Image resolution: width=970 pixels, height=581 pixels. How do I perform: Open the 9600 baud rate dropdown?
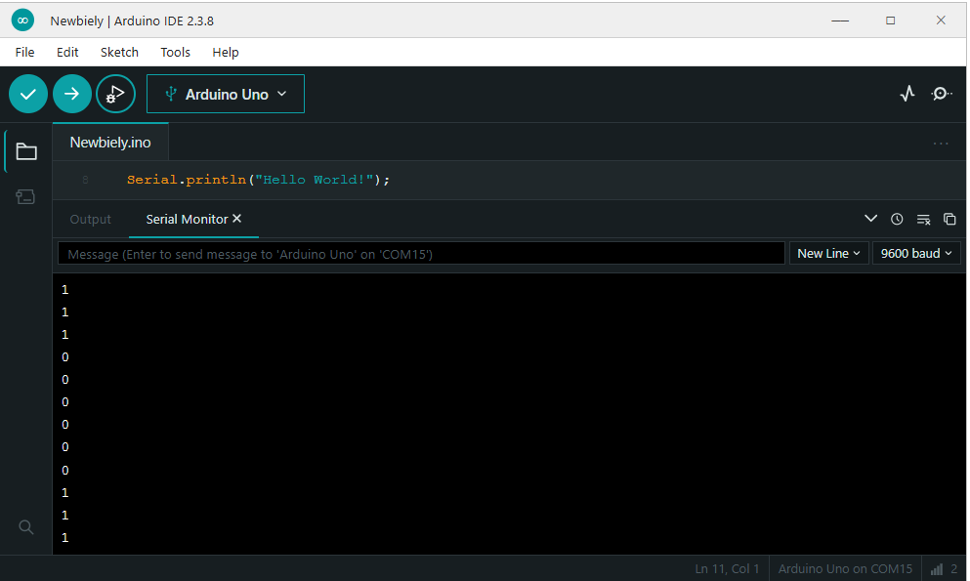916,254
